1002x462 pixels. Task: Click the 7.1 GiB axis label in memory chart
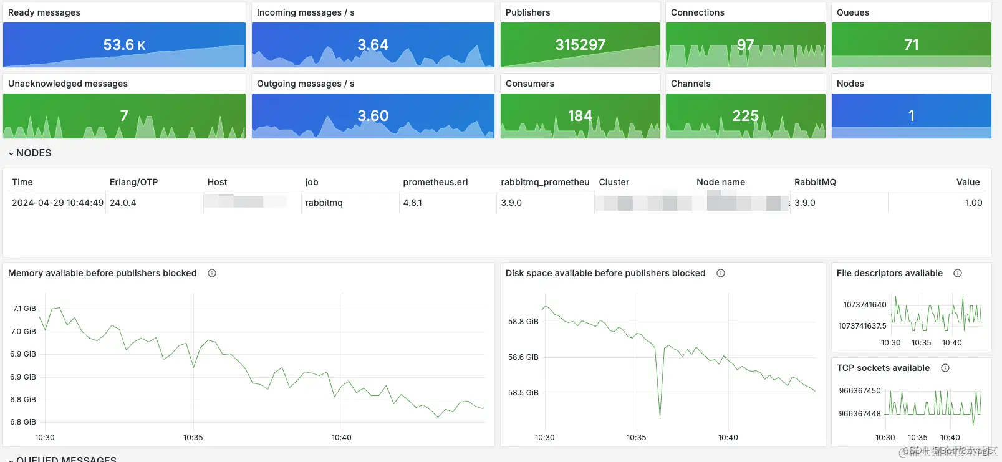coord(24,309)
